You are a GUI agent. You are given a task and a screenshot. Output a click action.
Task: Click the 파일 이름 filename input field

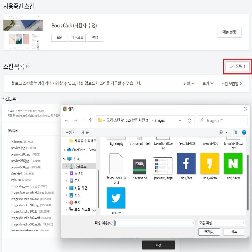click(x=154, y=223)
